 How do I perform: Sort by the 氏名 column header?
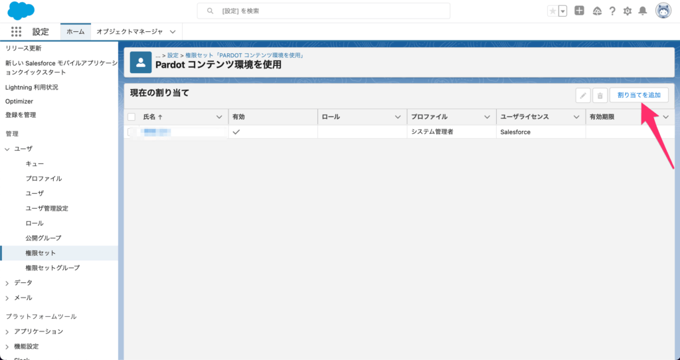(153, 117)
